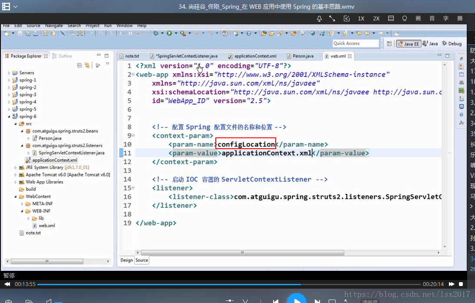Toggle Link with Editor in Package Explorer
Viewport: 475px width, 303px height.
tap(87, 65)
